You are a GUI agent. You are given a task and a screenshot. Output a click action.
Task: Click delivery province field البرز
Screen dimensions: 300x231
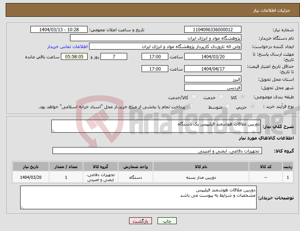coord(213,79)
